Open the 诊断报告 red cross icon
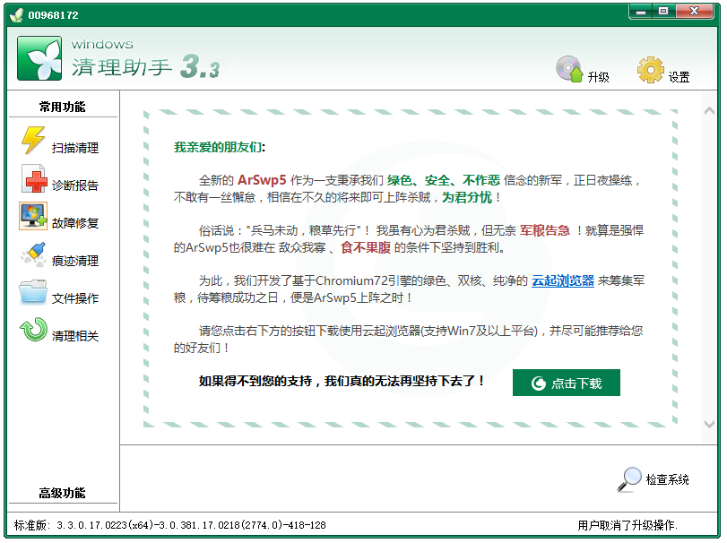The width and height of the screenshot is (727, 543). click(34, 179)
